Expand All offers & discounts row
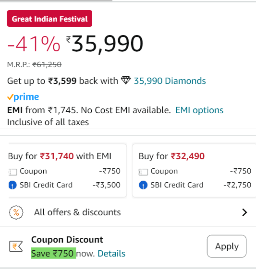Screen dimensions: 256x269 (x=128, y=212)
